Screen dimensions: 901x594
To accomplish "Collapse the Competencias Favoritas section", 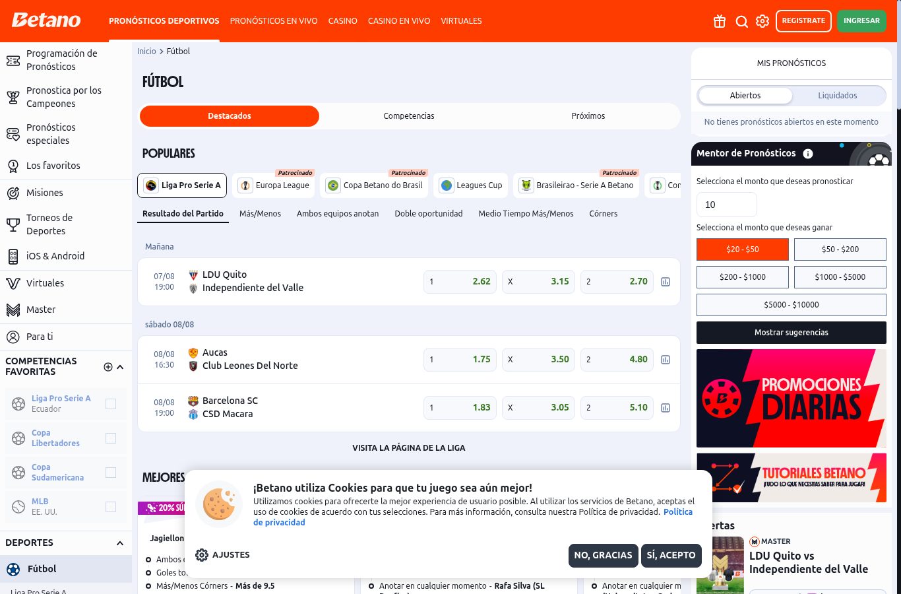I will click(120, 367).
